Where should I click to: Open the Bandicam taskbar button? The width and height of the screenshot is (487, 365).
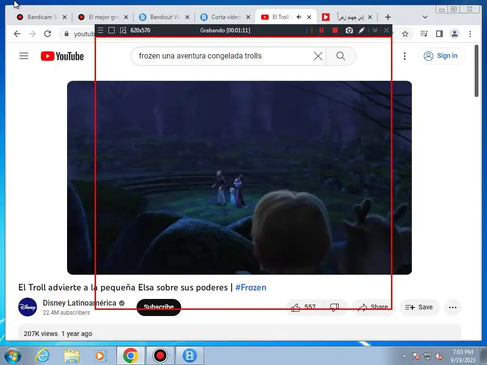tap(160, 355)
